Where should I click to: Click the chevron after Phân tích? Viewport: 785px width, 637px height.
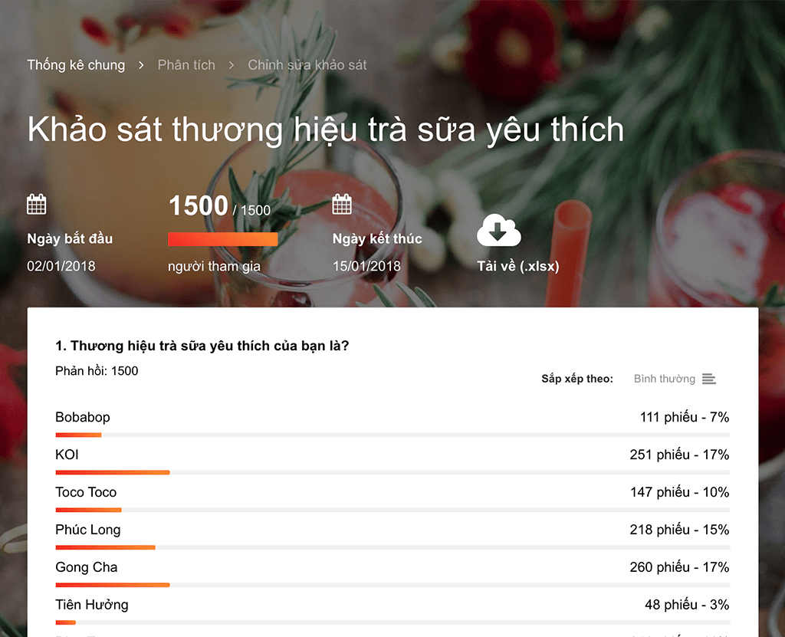click(x=232, y=65)
